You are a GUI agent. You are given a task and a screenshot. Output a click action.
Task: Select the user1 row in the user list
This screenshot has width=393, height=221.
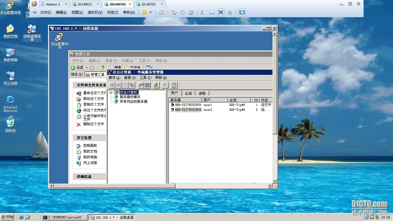click(220, 105)
